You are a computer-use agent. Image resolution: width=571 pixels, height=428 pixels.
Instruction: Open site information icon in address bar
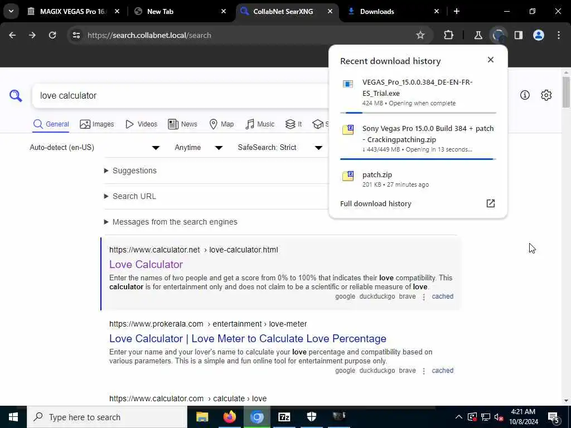pos(76,35)
